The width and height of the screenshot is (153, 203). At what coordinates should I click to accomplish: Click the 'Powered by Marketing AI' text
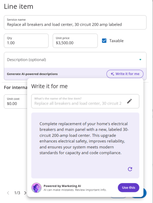tap(62, 186)
